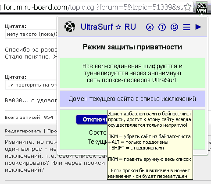Image resolution: width=211 pixels, height=184 pixels.
Task: Open the hamburger menu in UltraSurf popup
Action: pos(186,27)
